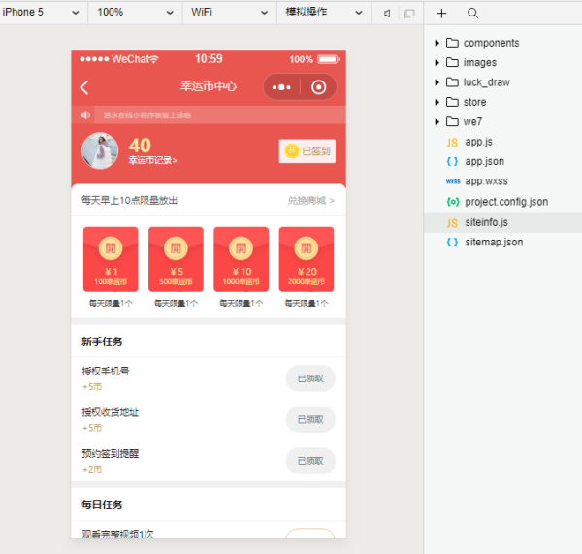This screenshot has width=582, height=554.
Task: Open file search with magnifier icon
Action: pyautogui.click(x=472, y=14)
